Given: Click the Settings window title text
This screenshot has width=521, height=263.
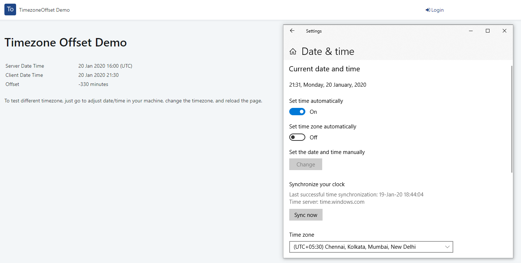Looking at the screenshot, I should [314, 31].
